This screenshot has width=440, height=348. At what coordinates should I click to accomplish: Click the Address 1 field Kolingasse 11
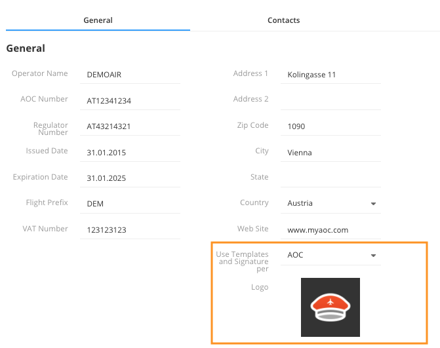(x=330, y=75)
